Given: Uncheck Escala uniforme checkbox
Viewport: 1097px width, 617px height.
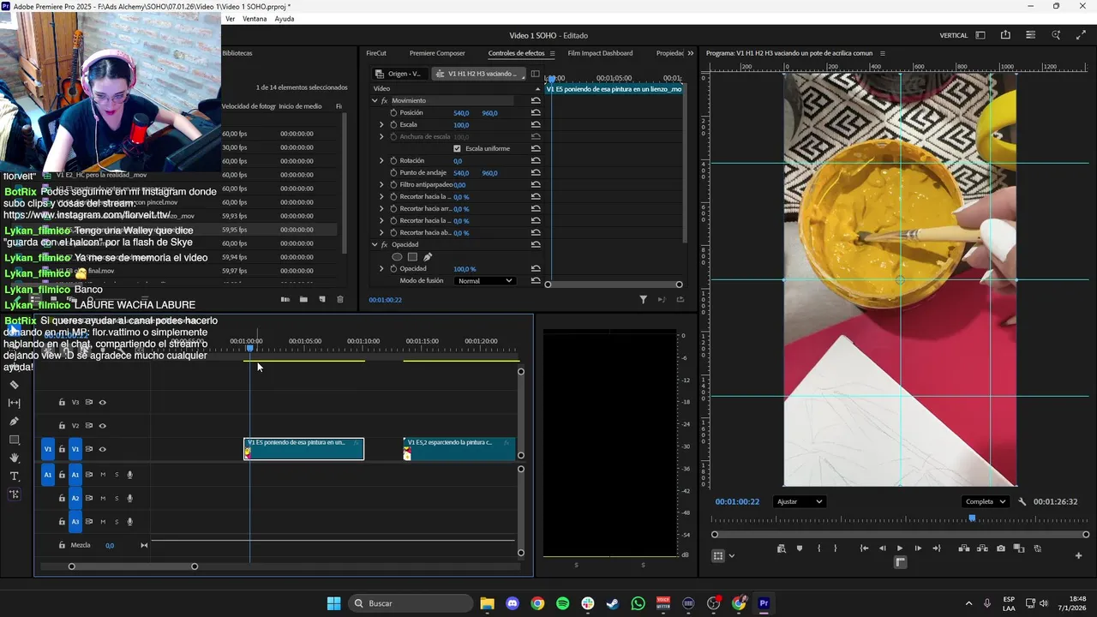Looking at the screenshot, I should [457, 148].
